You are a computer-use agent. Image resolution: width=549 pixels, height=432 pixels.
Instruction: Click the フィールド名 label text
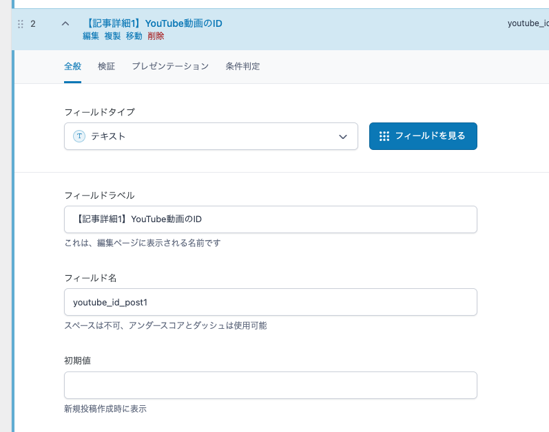click(x=90, y=278)
